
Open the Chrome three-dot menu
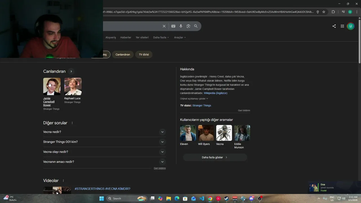tap(357, 12)
